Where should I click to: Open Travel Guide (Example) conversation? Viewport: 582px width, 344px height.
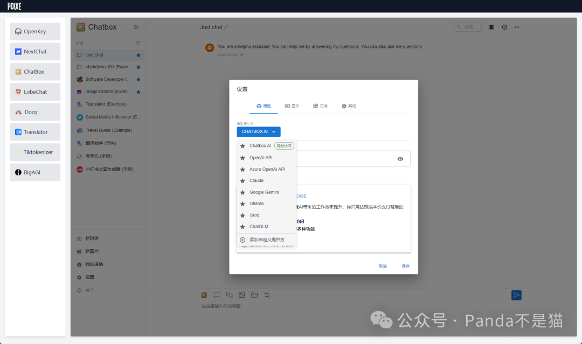coord(108,130)
